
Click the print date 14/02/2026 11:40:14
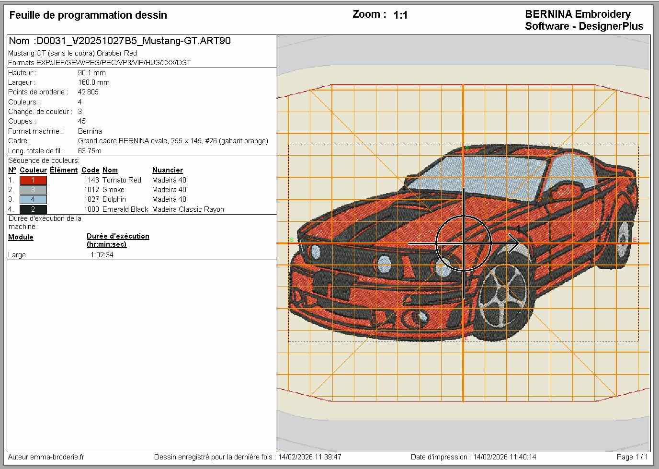point(505,457)
